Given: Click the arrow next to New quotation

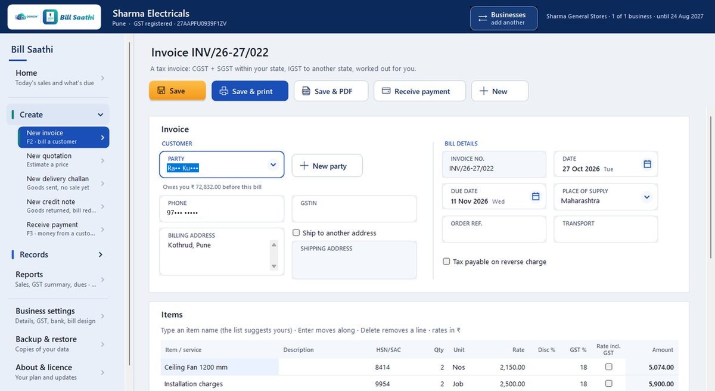Looking at the screenshot, I should point(102,160).
